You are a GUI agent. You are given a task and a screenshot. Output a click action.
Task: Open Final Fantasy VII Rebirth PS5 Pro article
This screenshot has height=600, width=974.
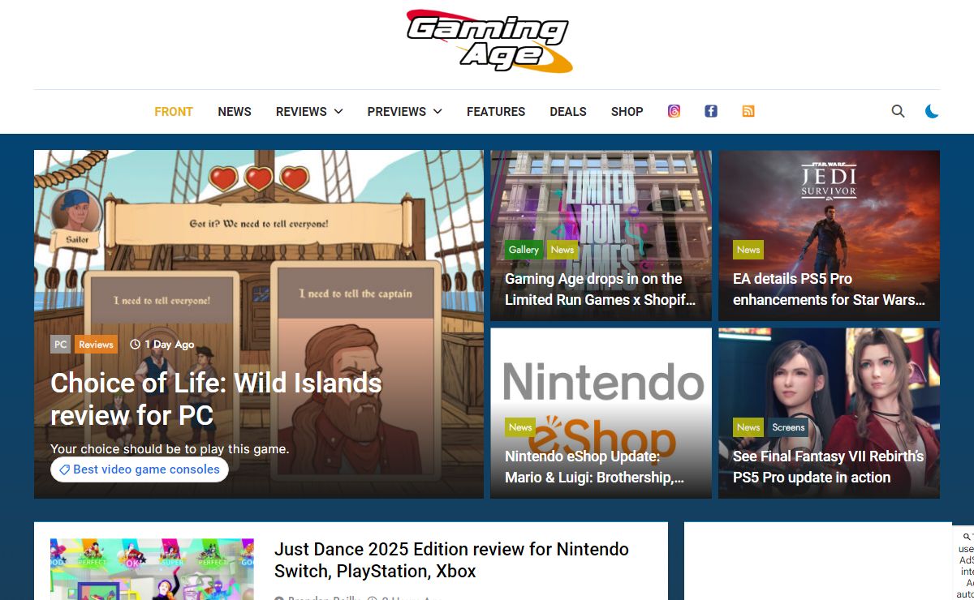click(828, 467)
